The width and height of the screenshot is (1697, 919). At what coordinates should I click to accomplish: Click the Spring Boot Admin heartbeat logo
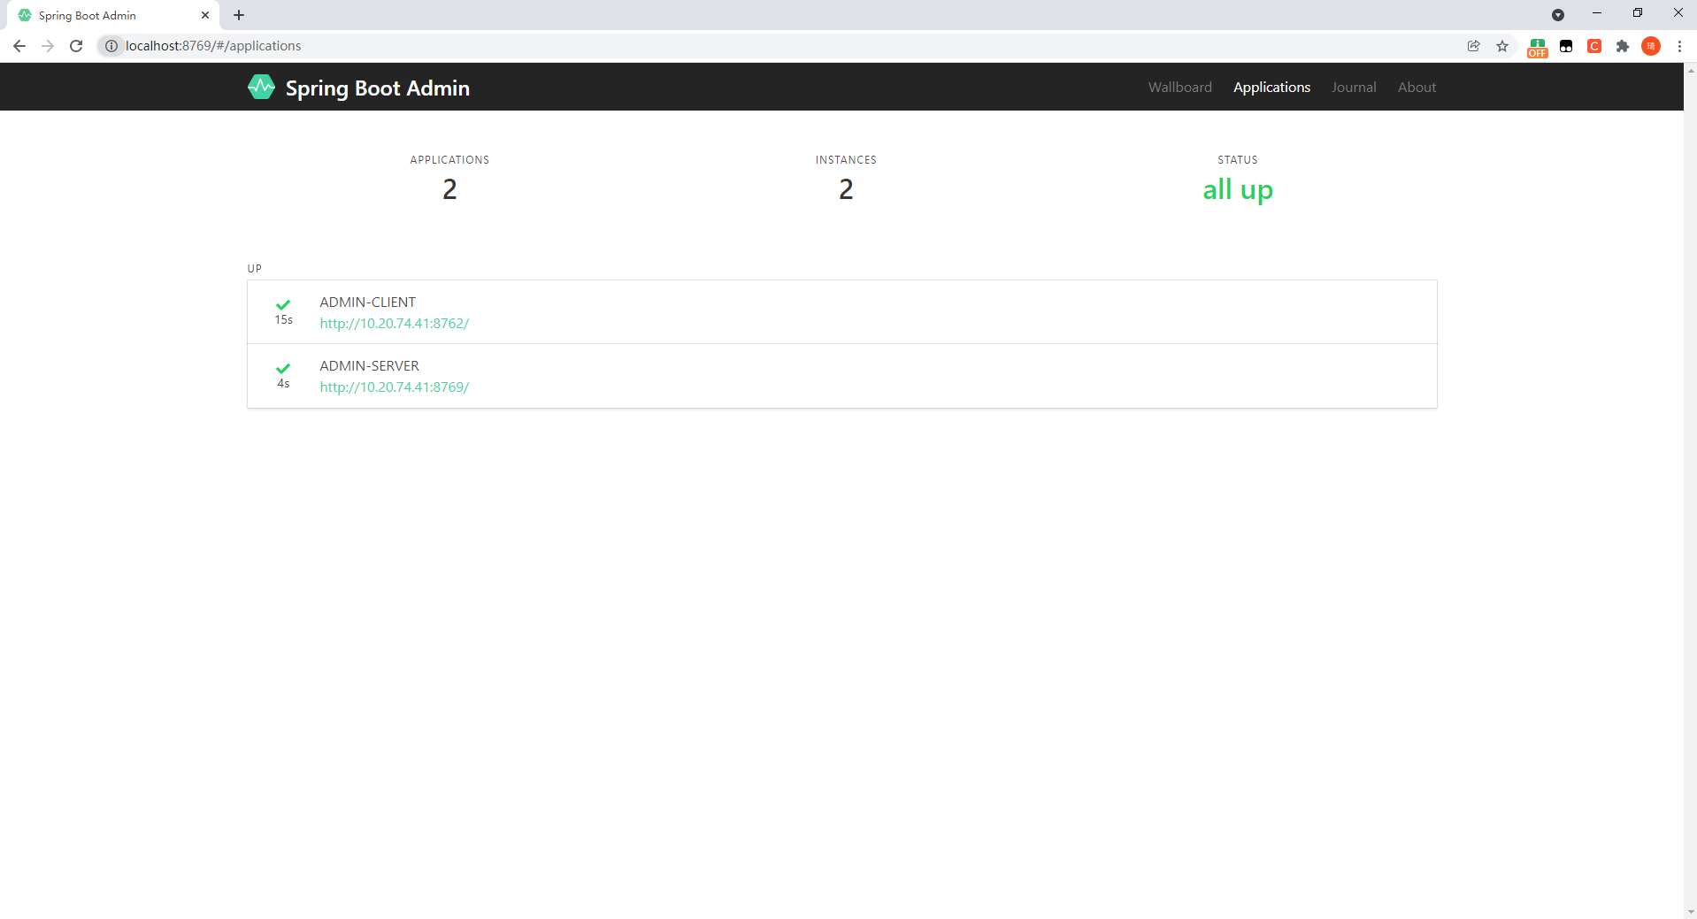pos(261,87)
